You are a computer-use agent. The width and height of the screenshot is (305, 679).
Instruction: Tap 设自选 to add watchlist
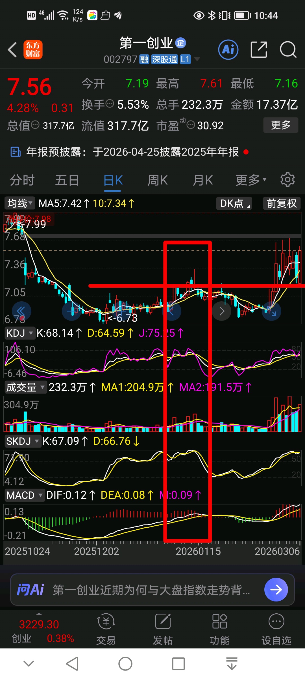[276, 630]
